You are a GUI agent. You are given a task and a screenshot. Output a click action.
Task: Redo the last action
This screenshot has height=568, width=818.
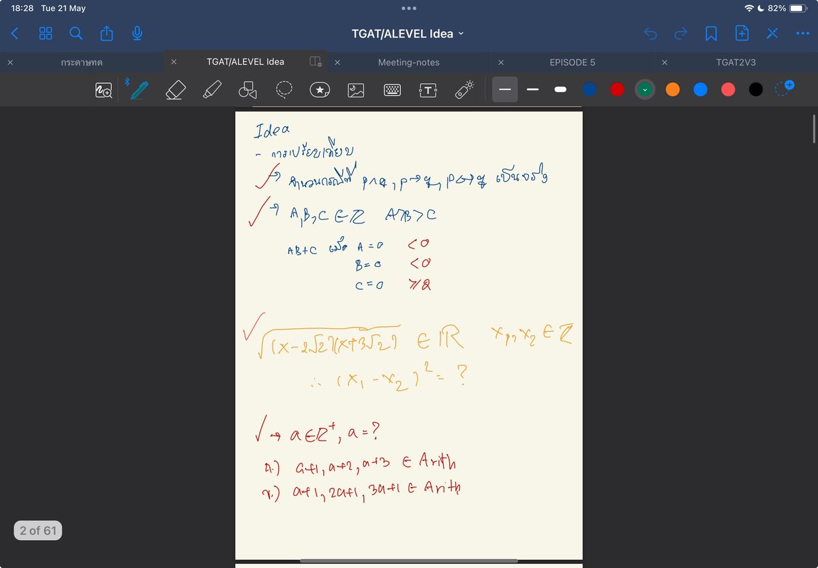coord(680,33)
